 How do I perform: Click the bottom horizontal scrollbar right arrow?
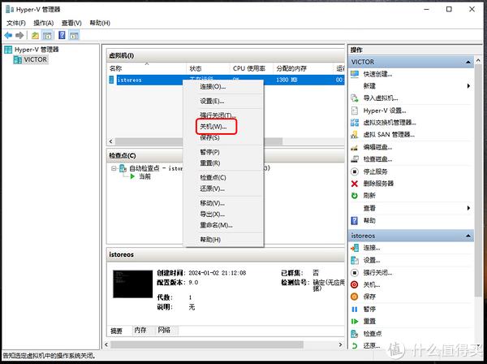tap(340, 344)
